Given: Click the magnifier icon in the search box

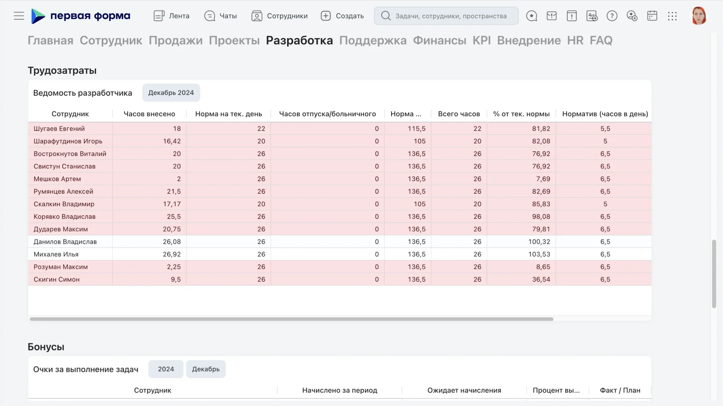Looking at the screenshot, I should coord(386,16).
